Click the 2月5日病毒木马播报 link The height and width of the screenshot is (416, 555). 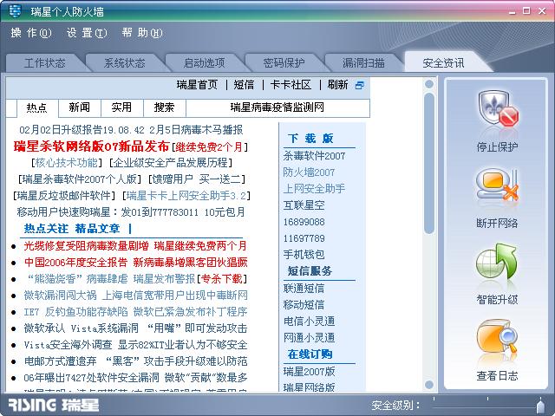point(196,130)
